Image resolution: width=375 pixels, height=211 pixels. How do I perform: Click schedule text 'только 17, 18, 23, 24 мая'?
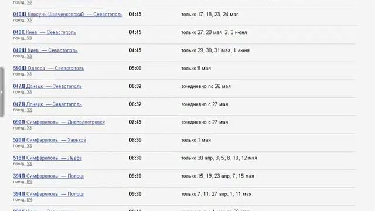point(210,14)
